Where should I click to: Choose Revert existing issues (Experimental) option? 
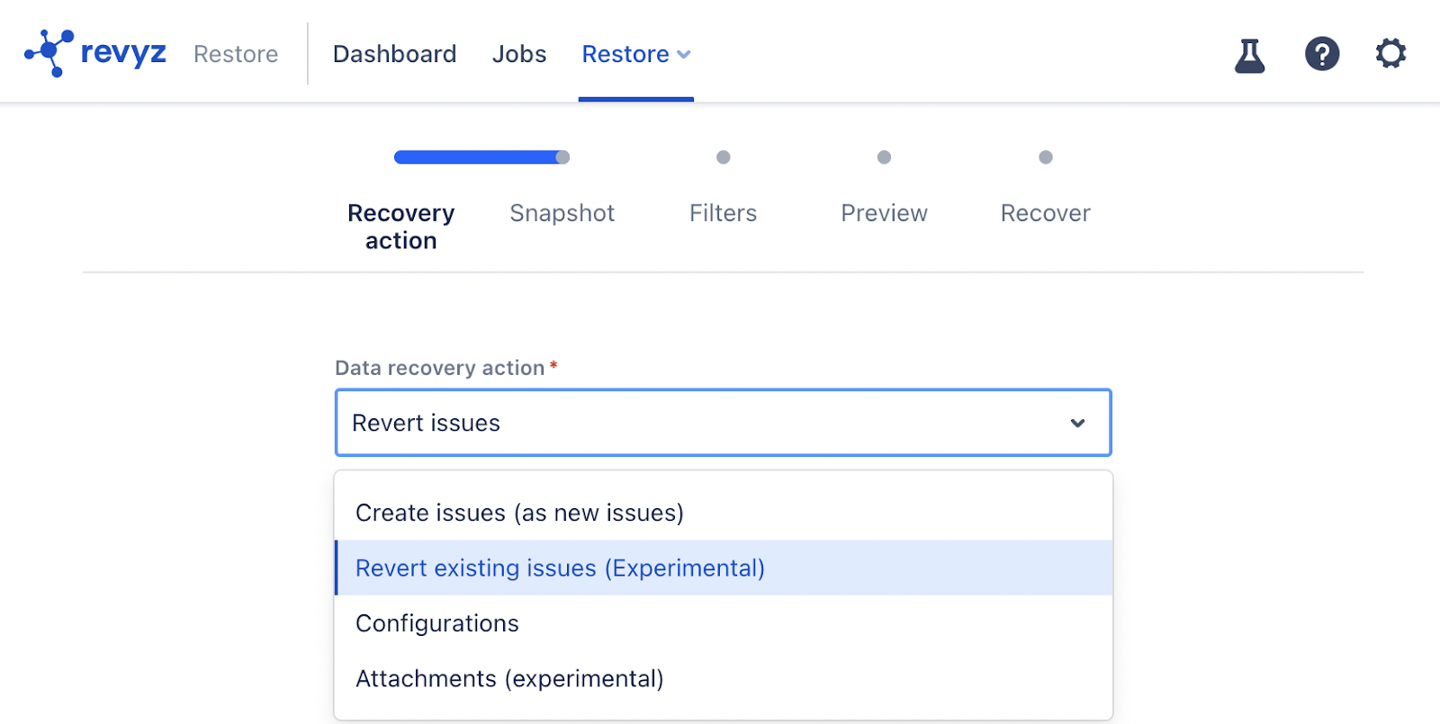pos(560,568)
